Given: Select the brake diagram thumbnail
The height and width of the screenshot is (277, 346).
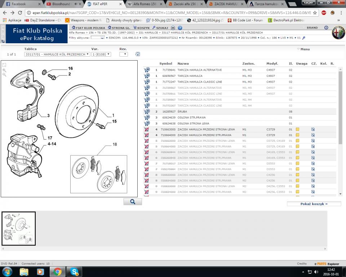Looking at the screenshot, I should pos(19,228).
